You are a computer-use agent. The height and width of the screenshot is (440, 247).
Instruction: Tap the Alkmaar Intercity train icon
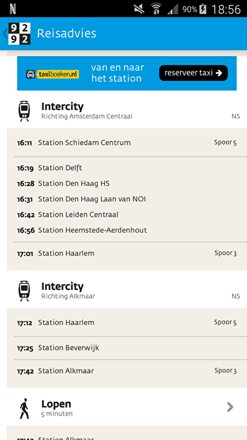pos(24,291)
